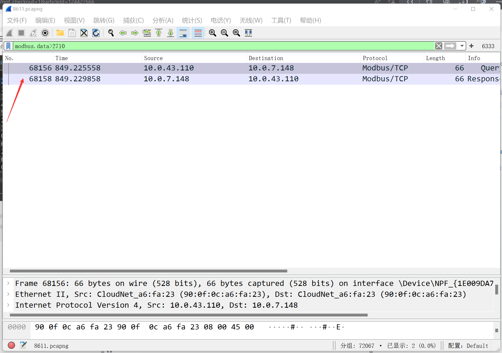Click the filter bookmark icon

(9, 46)
